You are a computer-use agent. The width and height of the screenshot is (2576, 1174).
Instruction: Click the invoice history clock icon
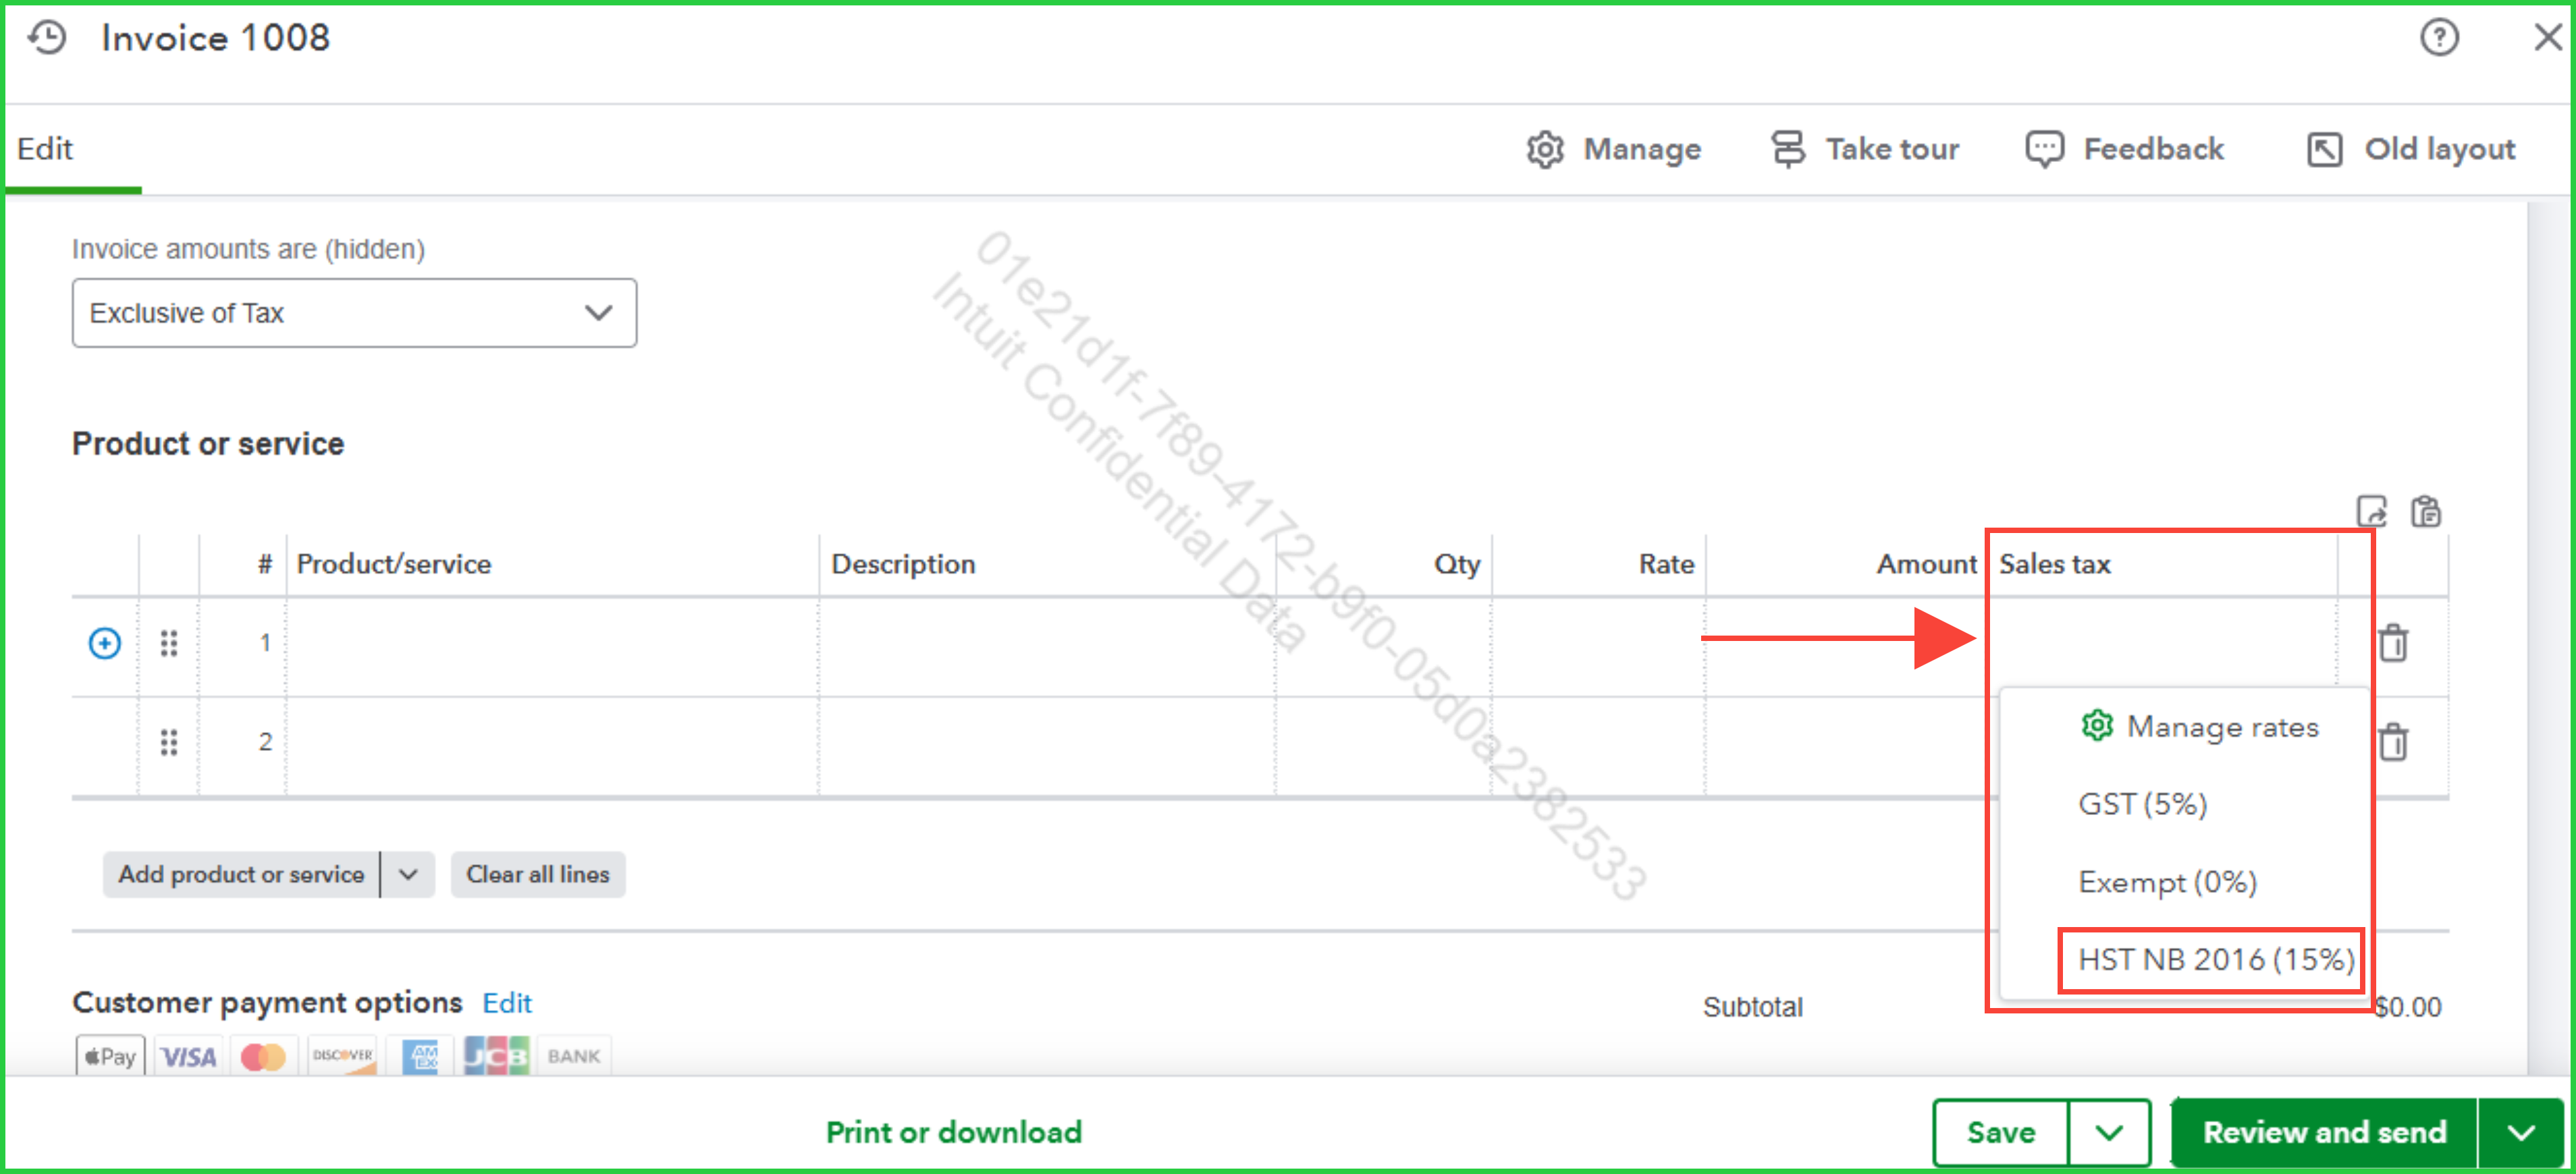pos(47,38)
